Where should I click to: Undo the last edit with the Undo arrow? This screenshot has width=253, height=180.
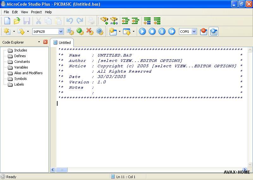tap(70, 21)
